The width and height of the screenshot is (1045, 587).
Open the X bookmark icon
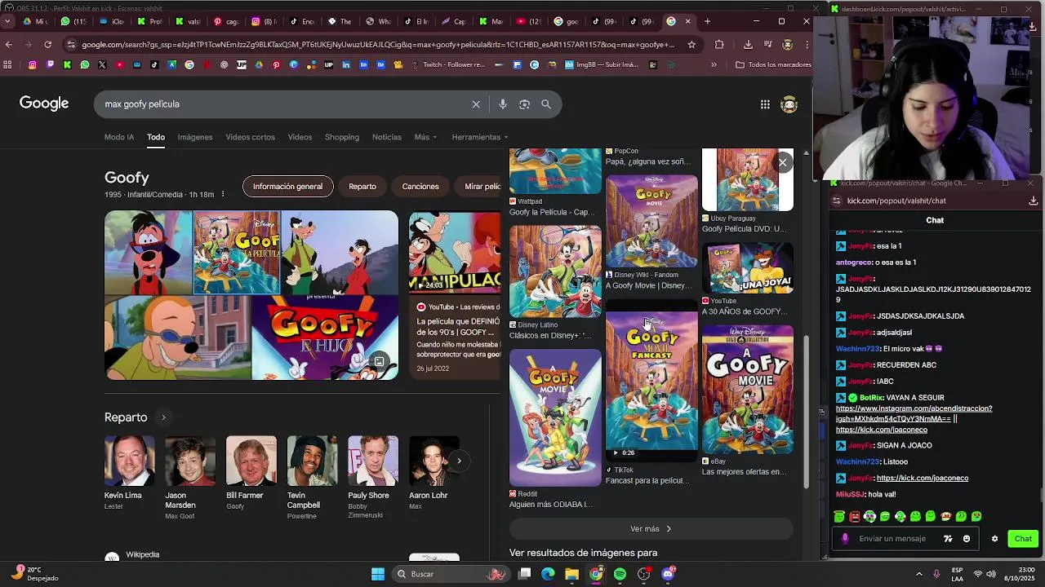pos(102,64)
